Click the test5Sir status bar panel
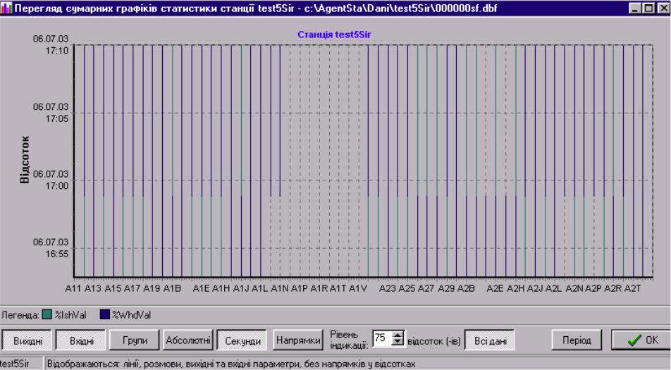671x370 pixels. (x=21, y=364)
